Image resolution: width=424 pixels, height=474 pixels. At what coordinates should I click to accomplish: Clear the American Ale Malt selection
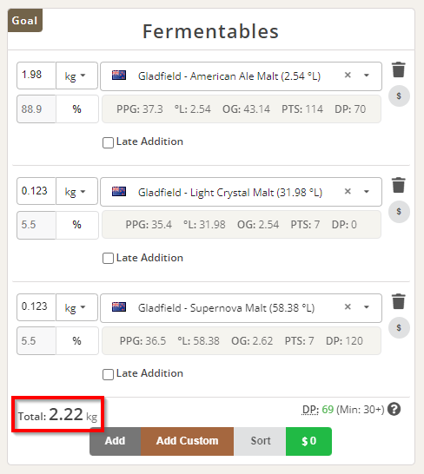point(348,76)
